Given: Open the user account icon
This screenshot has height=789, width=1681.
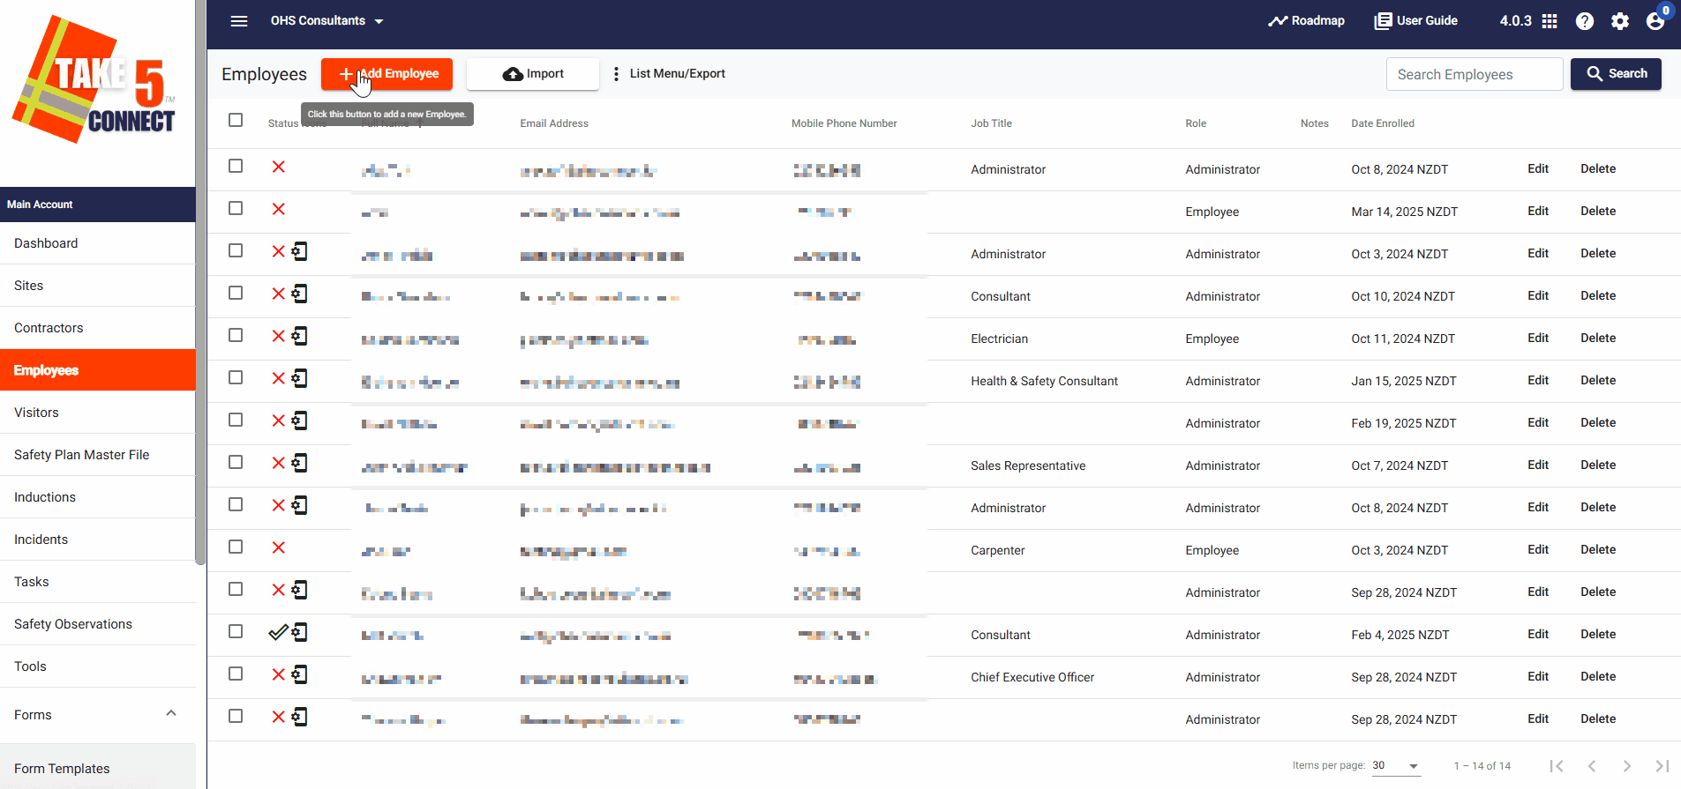Looking at the screenshot, I should coord(1655,21).
